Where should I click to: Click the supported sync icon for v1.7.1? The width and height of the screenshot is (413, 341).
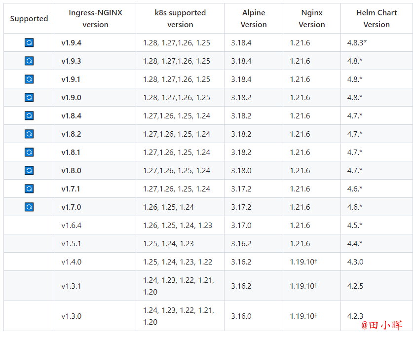pyautogui.click(x=29, y=189)
